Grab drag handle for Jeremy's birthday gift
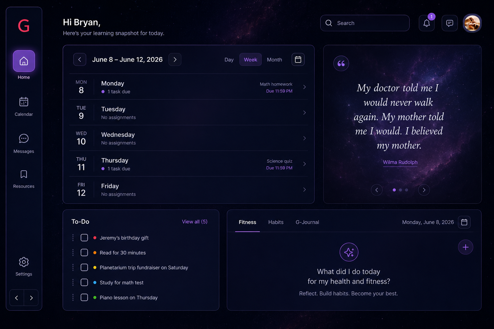The image size is (494, 329). point(73,238)
